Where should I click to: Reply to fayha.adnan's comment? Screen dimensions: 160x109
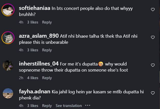[x=47, y=106]
